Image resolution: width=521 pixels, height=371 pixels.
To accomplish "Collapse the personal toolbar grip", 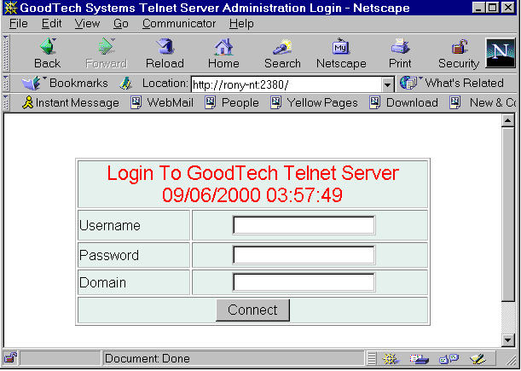I will pyautogui.click(x=6, y=102).
